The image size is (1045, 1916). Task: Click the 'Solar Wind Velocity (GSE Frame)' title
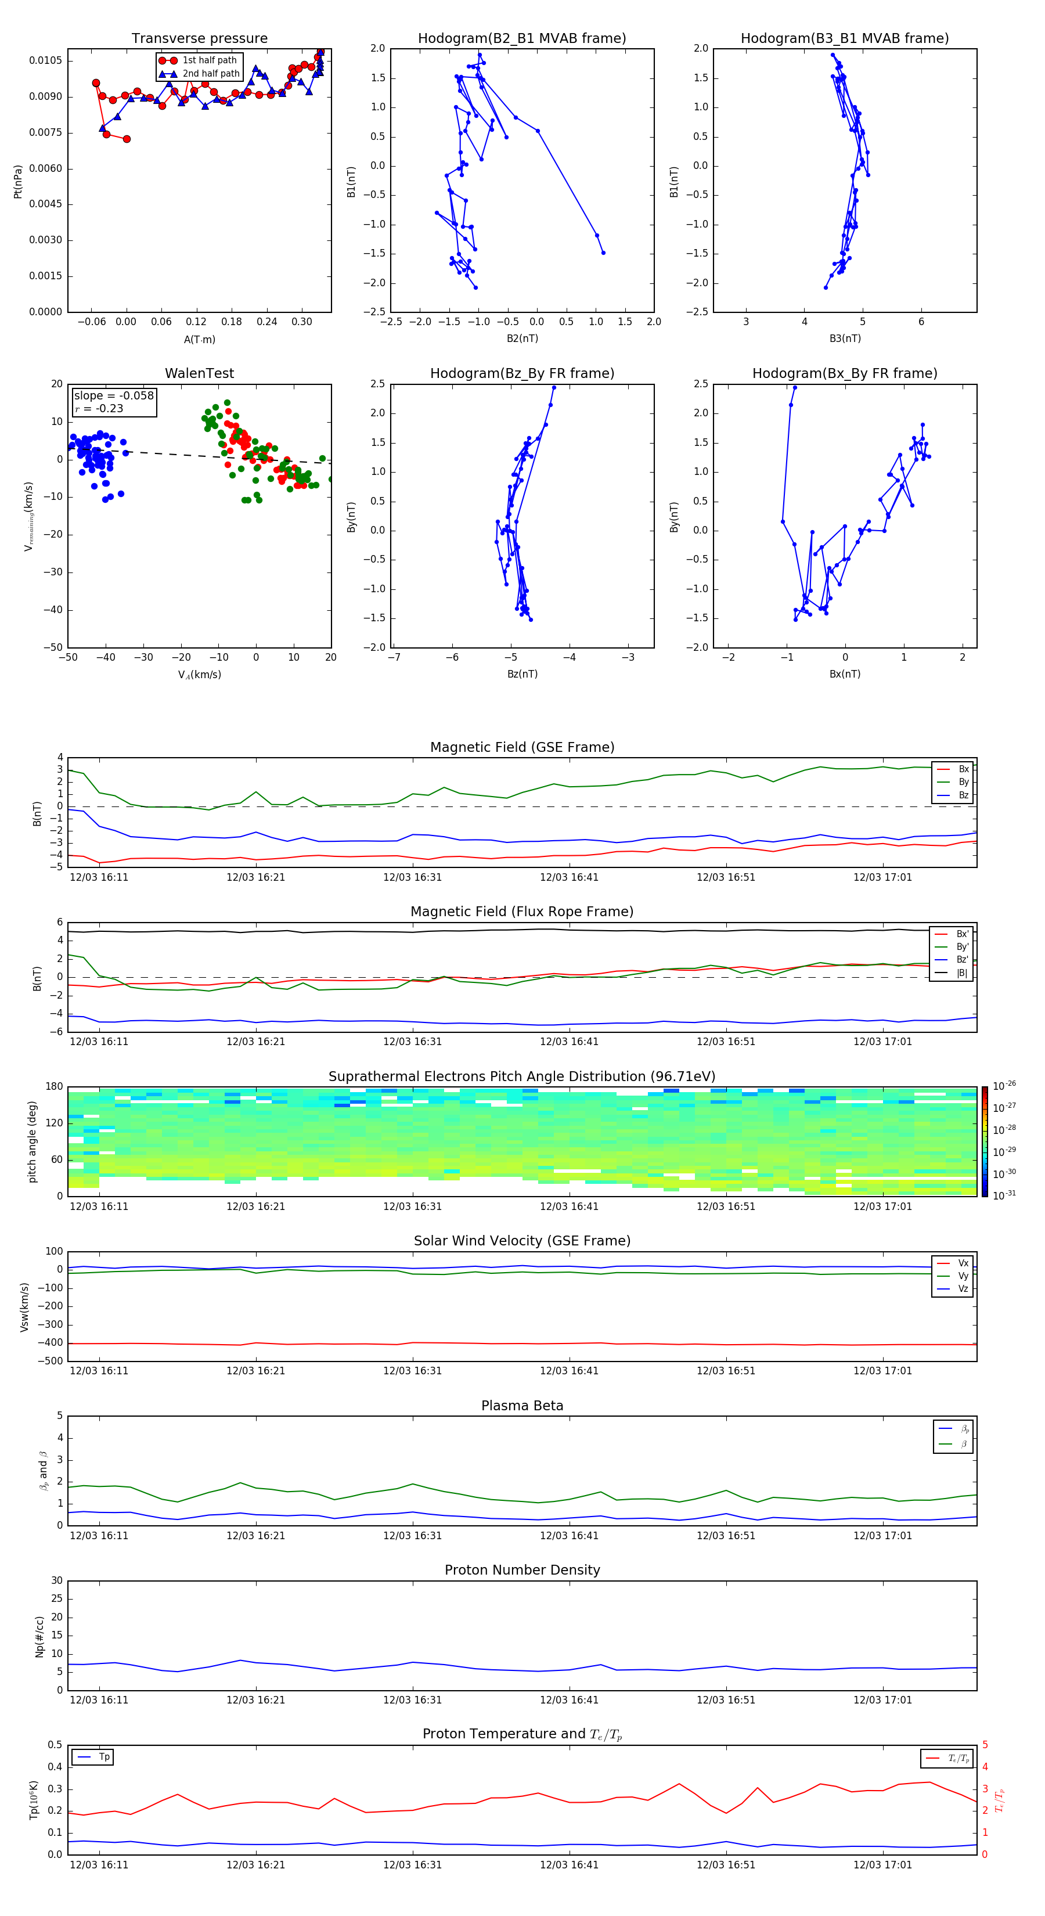(x=522, y=1241)
